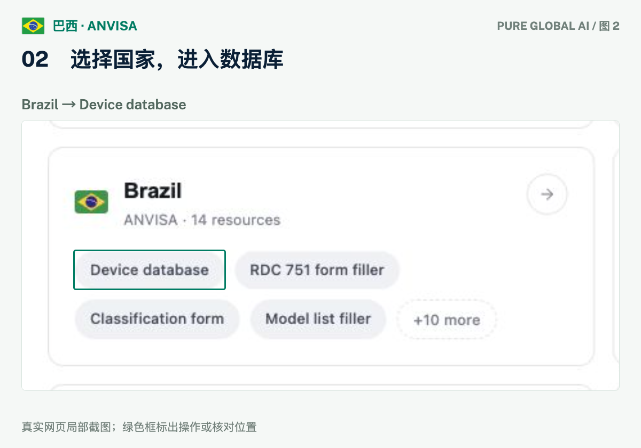Click the ANVISA · 14 resources subtitle
641x448 pixels.
(202, 220)
